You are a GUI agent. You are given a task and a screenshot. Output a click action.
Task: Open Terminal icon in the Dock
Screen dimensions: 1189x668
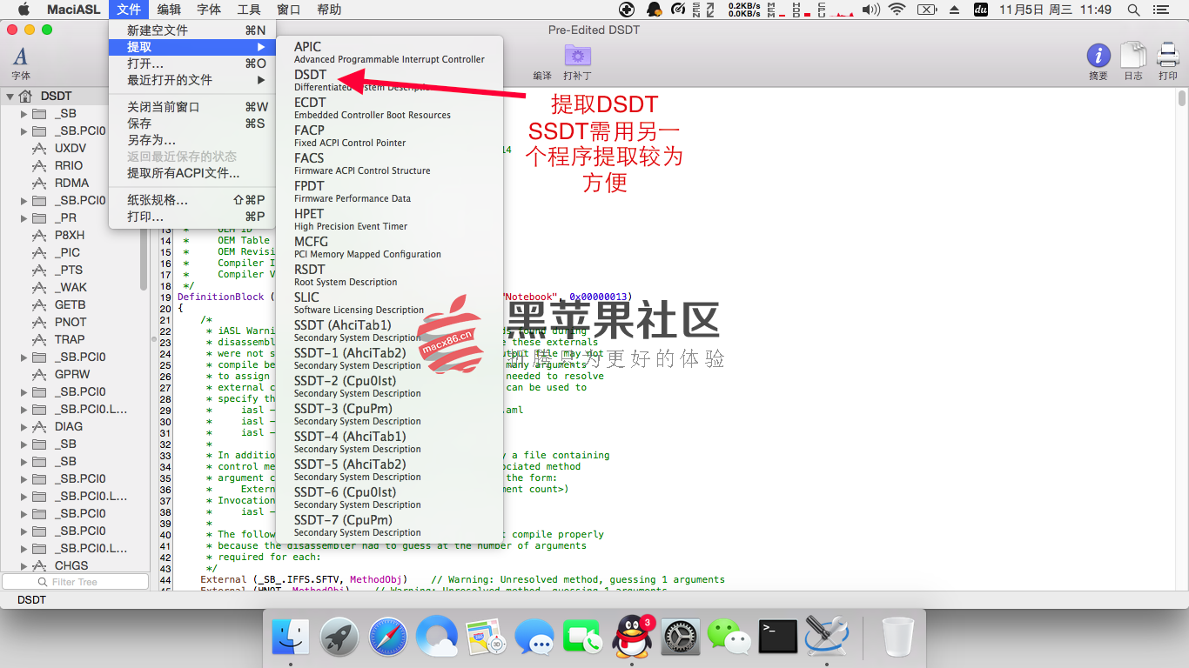(x=778, y=637)
